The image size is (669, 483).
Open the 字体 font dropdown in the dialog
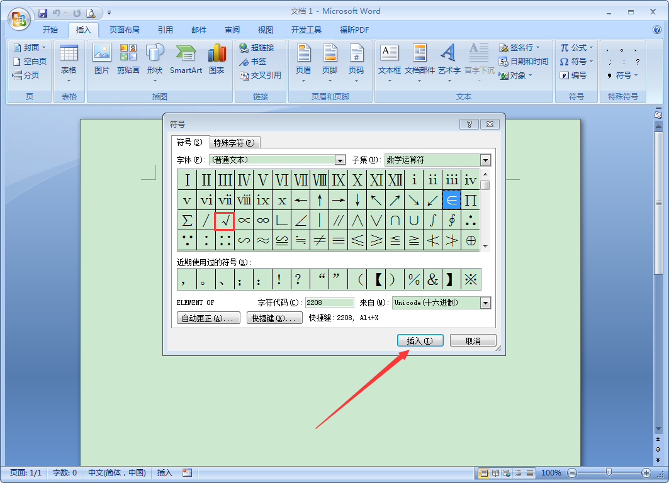(340, 160)
